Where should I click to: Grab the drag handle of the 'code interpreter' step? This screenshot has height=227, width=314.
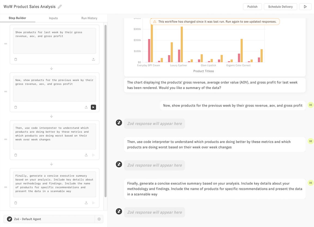6,139
